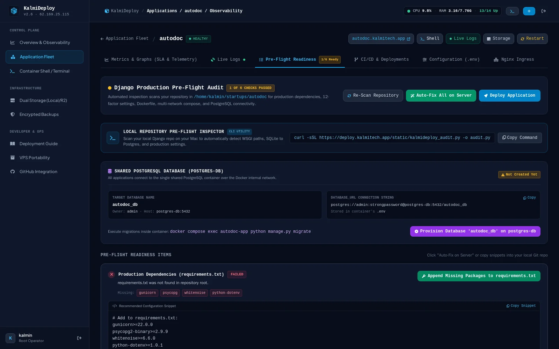Screen dimensions: 559x349
Task: Open Container Shell / Terminal page
Action: 44,71
